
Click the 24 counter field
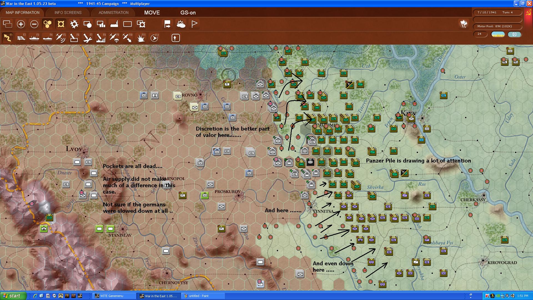point(480,34)
